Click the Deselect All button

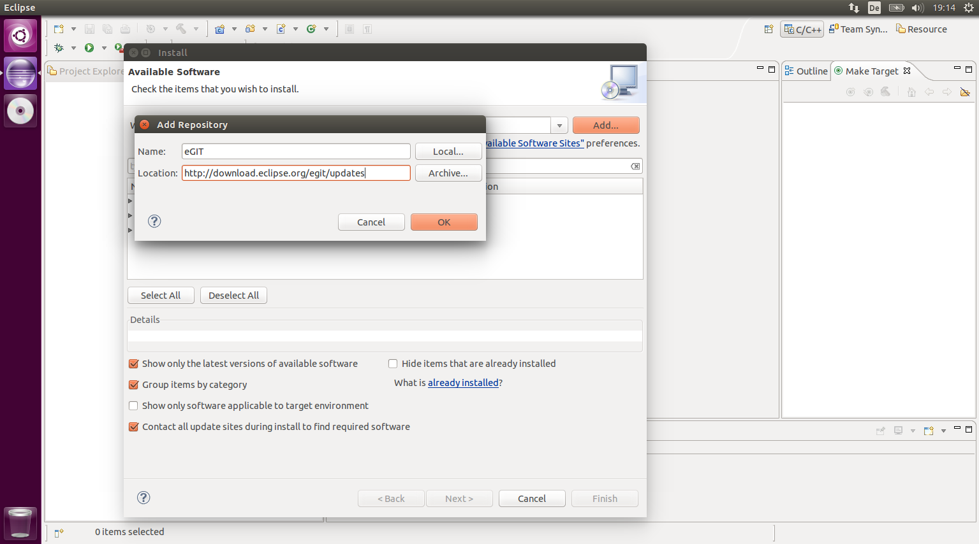coord(233,296)
